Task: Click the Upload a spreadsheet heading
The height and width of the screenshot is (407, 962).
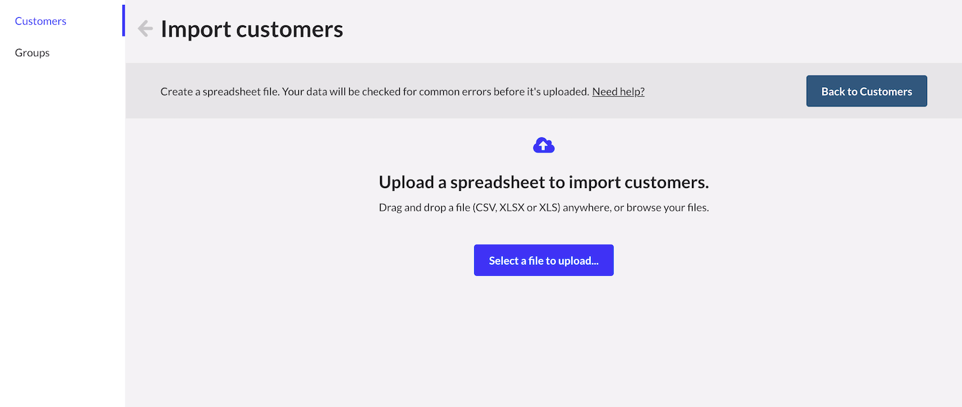Action: [x=544, y=183]
